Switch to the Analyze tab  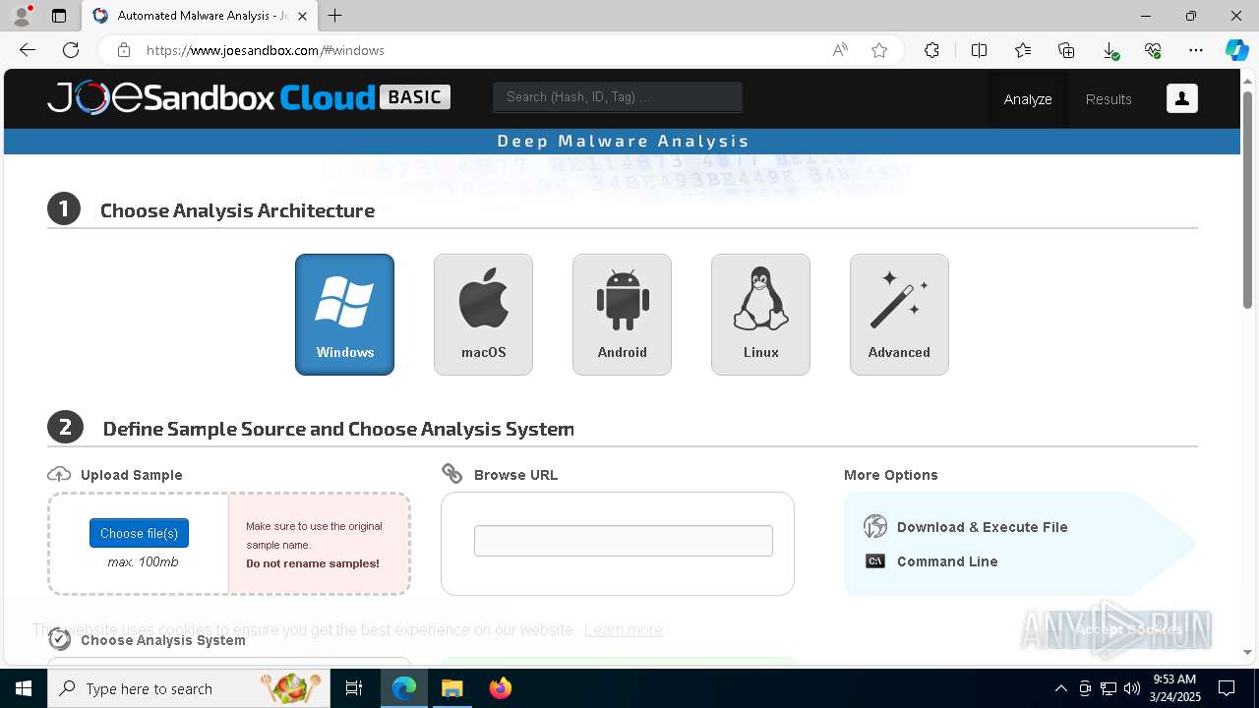1028,99
